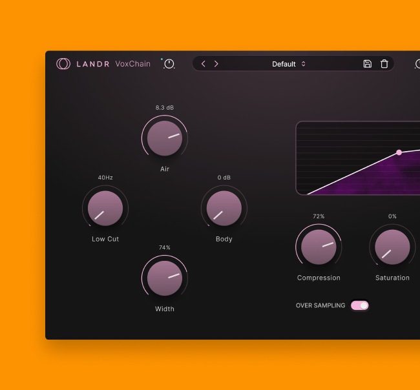Click the Saturation knob

392,247
